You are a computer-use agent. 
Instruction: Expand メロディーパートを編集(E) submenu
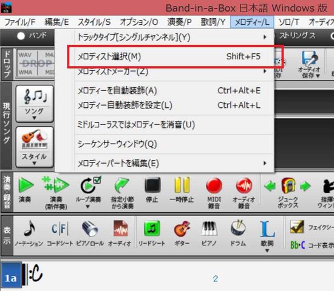pos(174,163)
